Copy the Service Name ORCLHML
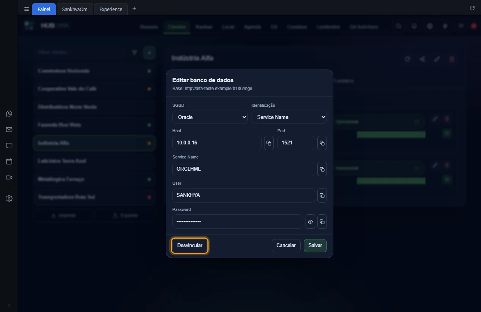This screenshot has width=481, height=312. (x=322, y=169)
